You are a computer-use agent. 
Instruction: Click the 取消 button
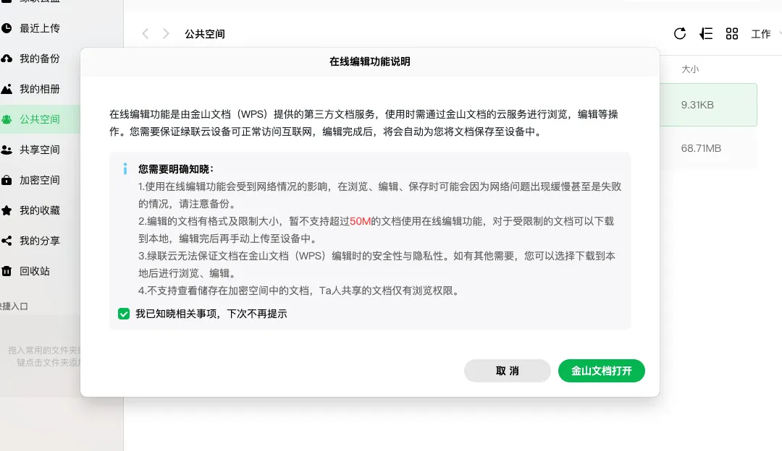pyautogui.click(x=507, y=371)
